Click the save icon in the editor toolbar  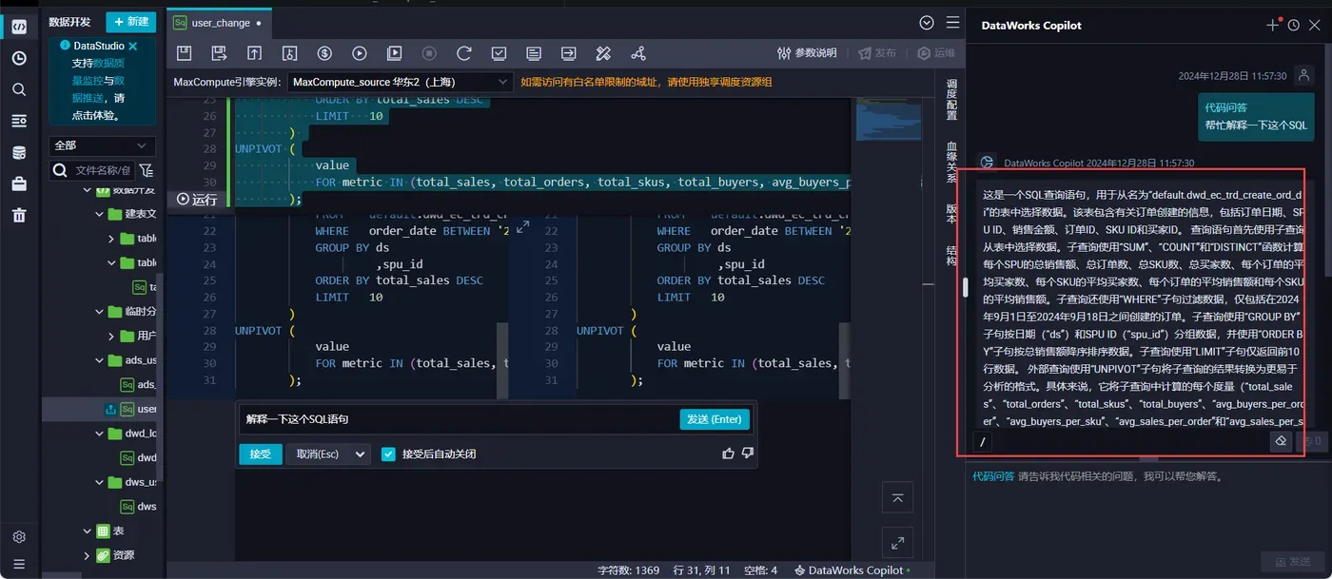[185, 53]
